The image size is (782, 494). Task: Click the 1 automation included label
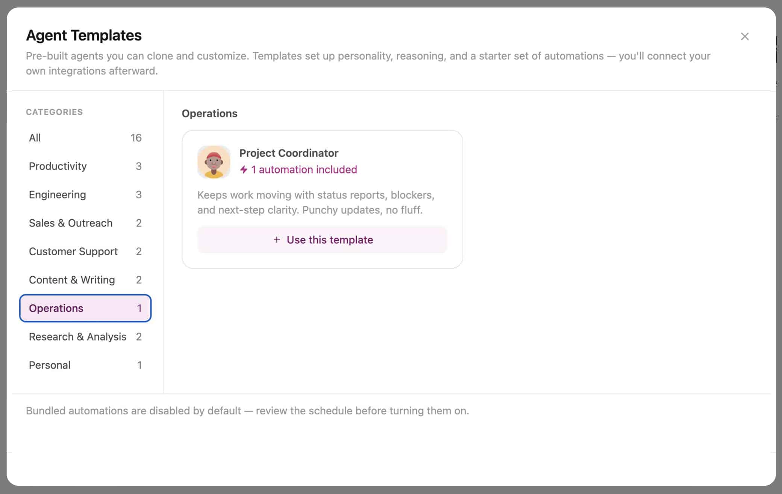coord(304,170)
